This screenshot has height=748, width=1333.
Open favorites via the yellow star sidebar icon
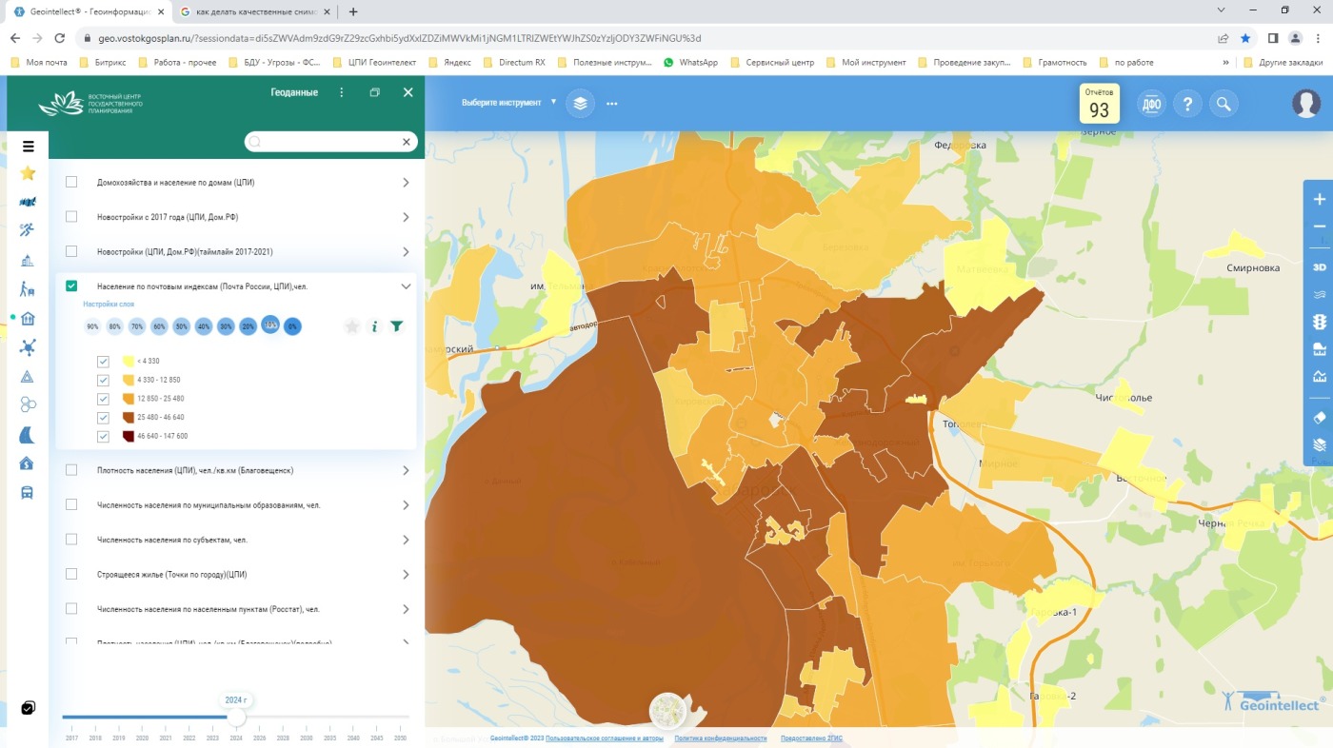(x=28, y=172)
